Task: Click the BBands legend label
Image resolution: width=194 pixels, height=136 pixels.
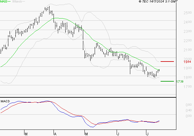Action: (17, 2)
